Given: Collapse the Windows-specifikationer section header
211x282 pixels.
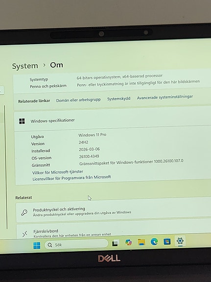Looking at the screenshot, I should pyautogui.click(x=113, y=119).
